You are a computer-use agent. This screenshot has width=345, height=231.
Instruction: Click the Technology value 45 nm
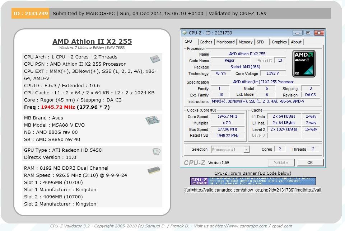click(x=220, y=73)
